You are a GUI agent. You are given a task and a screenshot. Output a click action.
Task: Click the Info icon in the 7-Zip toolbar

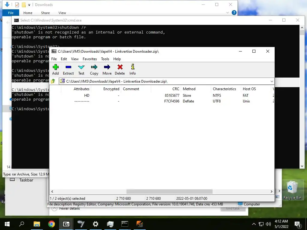[x=133, y=67]
